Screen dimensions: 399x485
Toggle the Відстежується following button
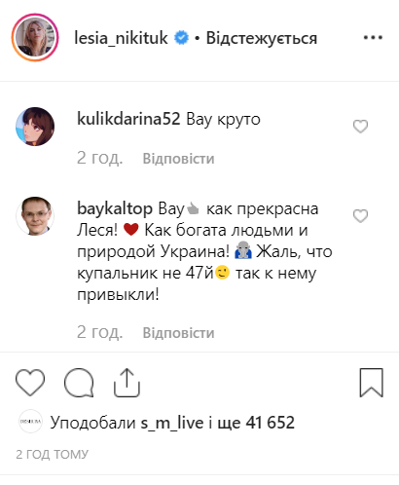pyautogui.click(x=262, y=38)
